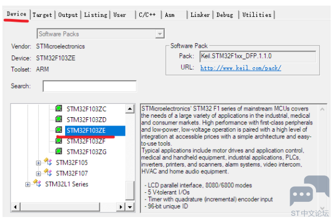Image resolution: width=334 pixels, height=222 pixels.
Task: Click the device tree horizontal scrollbar thumb
Action: (x=60, y=207)
